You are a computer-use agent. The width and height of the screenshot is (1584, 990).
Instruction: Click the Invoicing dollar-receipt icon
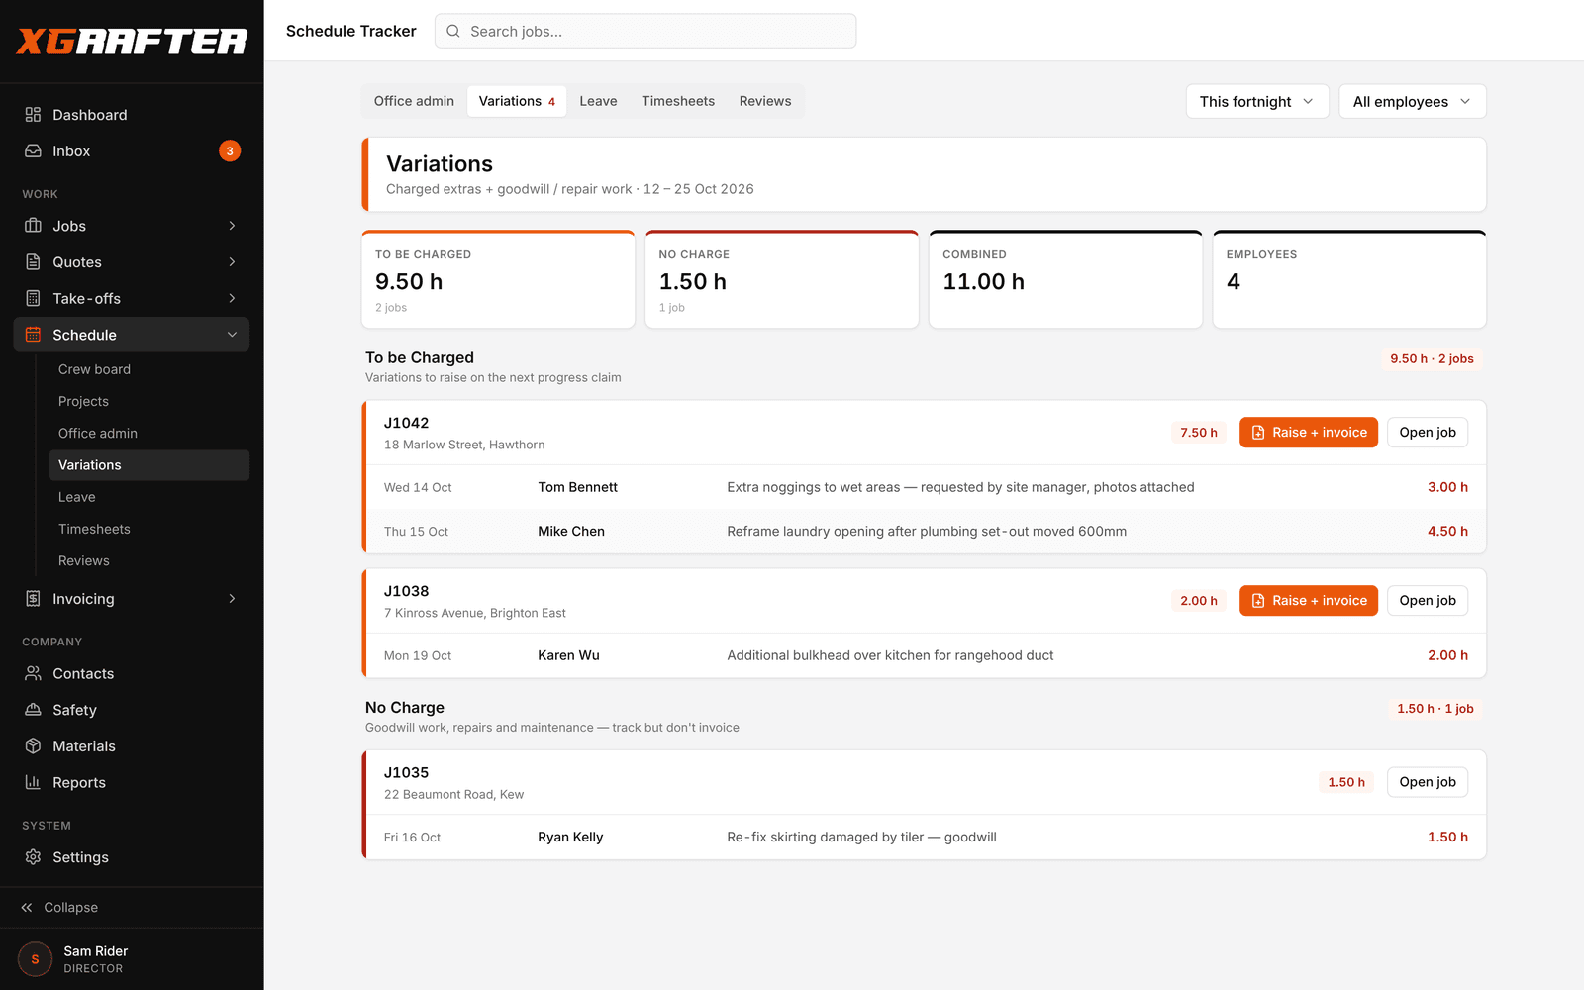[33, 599]
